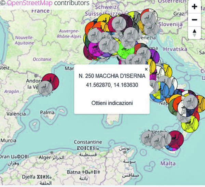Zoom out using the minus button
This screenshot has width=205, height=187.
click(194, 19)
